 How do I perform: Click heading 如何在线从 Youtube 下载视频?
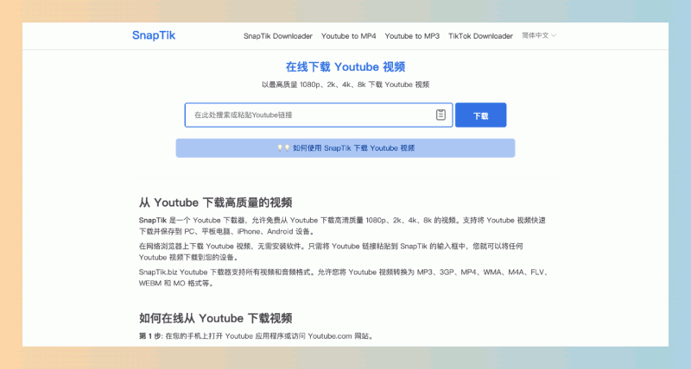pyautogui.click(x=215, y=318)
